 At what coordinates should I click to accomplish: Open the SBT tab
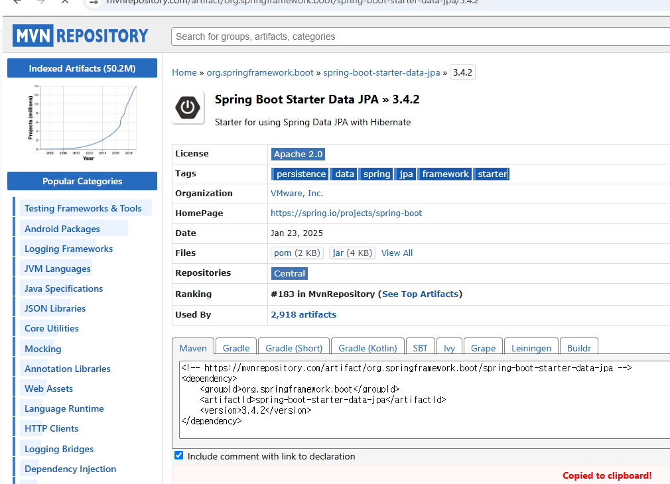point(420,347)
